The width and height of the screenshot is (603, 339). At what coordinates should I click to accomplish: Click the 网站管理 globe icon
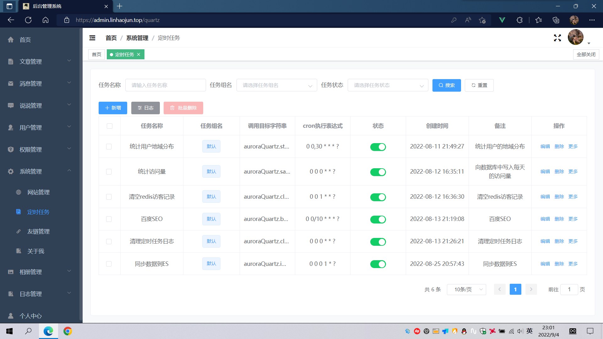(19, 192)
